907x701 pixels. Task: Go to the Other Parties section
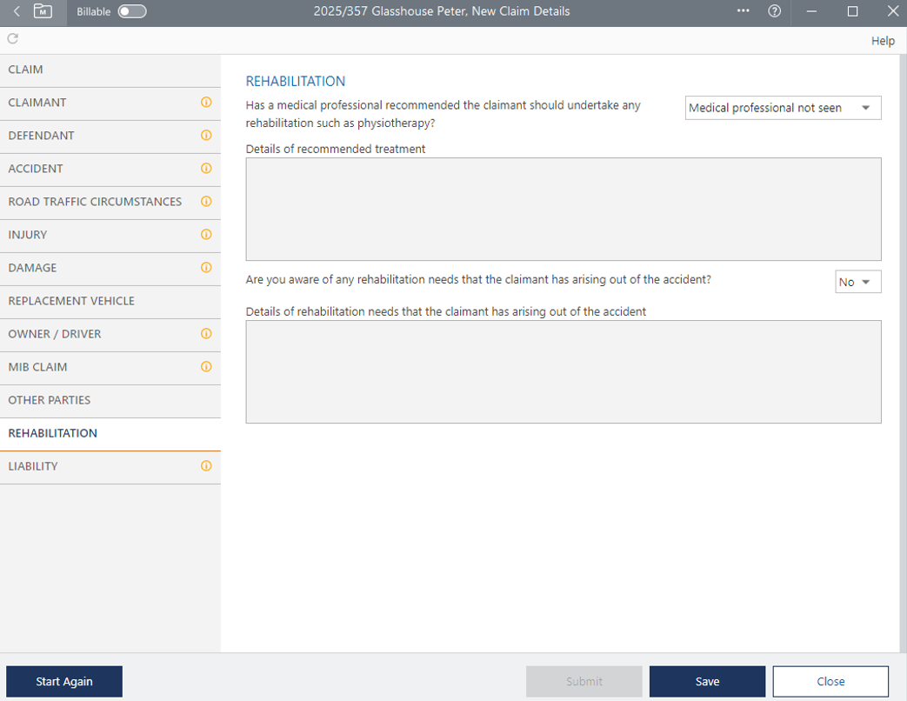pyautogui.click(x=50, y=400)
